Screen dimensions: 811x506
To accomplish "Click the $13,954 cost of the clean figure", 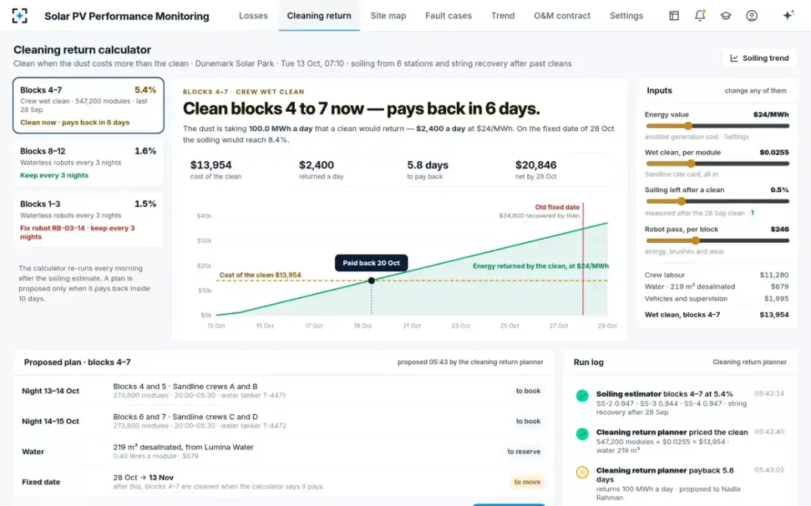I will point(211,165).
